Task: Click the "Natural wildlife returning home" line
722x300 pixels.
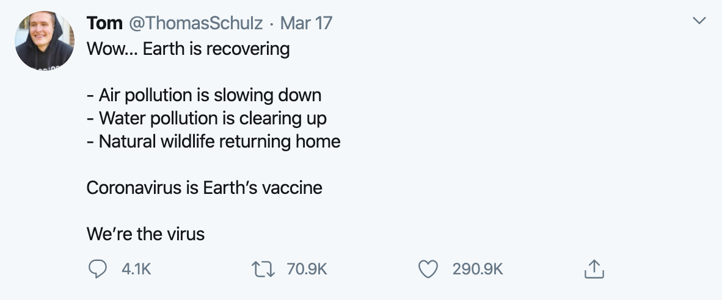Action: pyautogui.click(x=214, y=141)
